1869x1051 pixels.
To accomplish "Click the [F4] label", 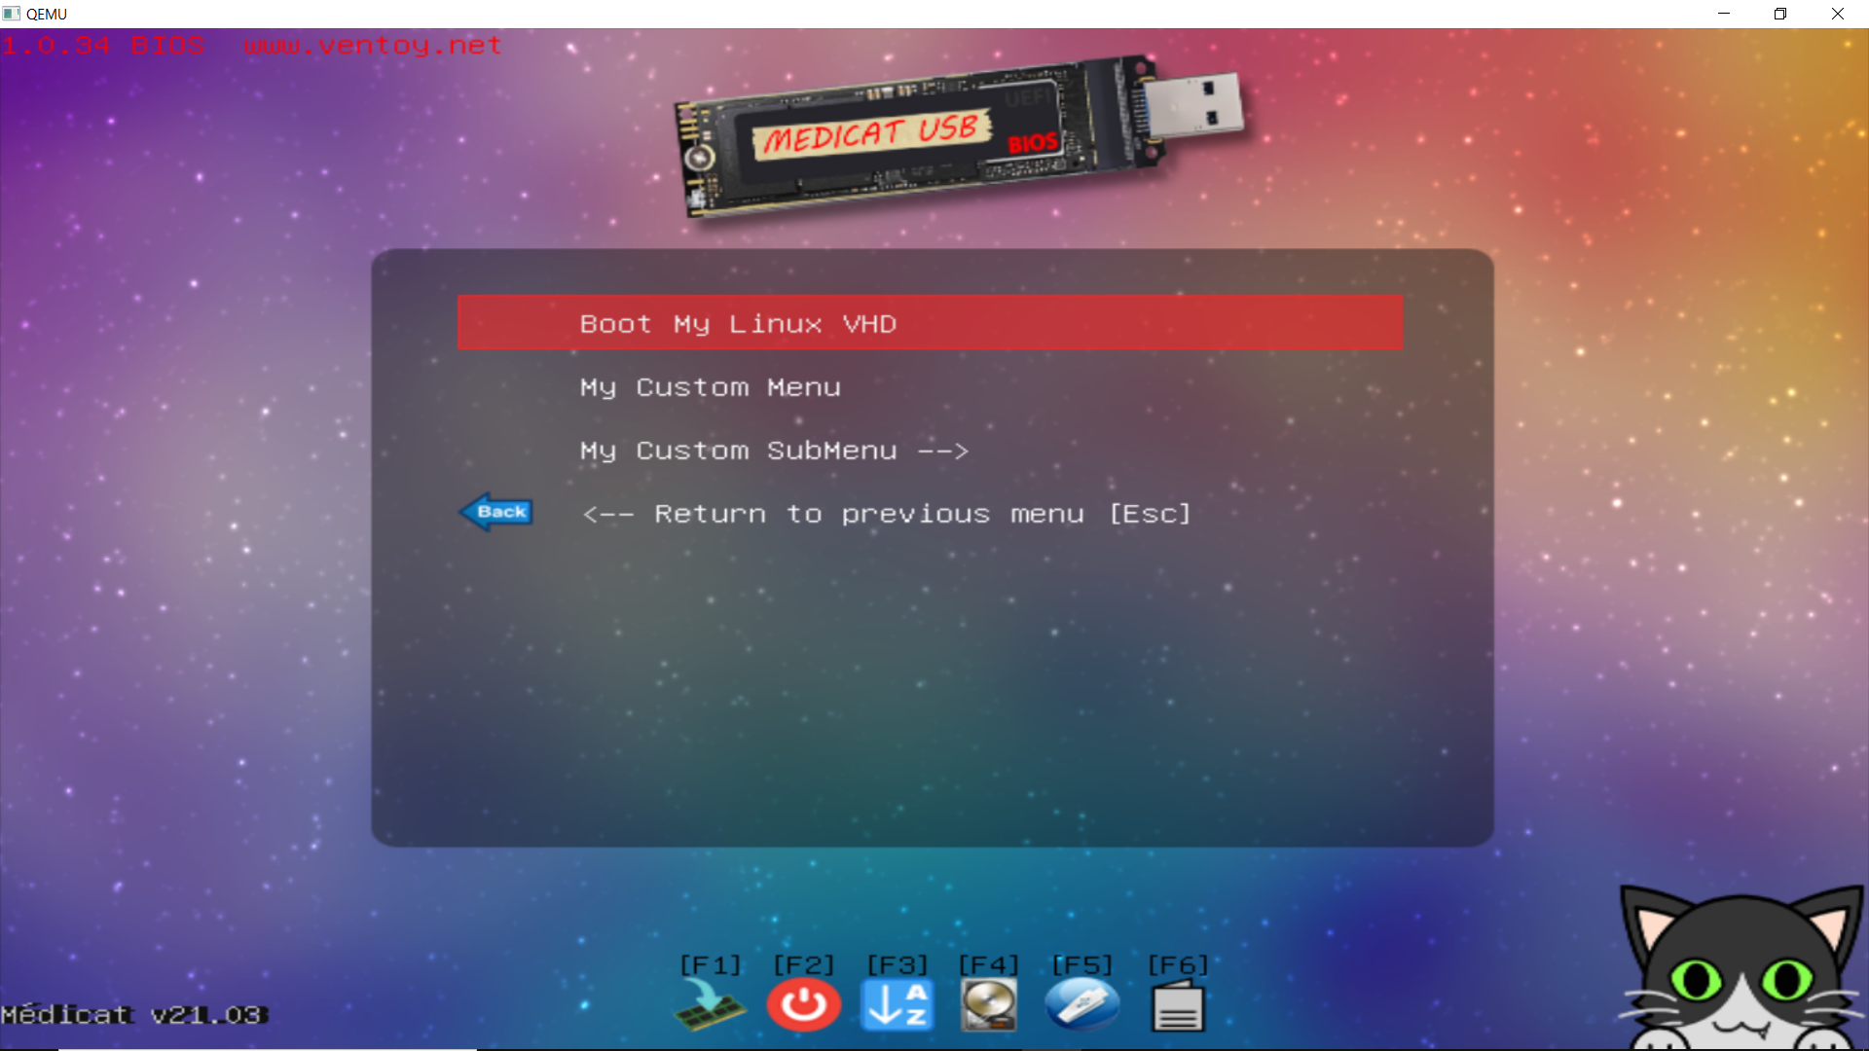I will [989, 964].
